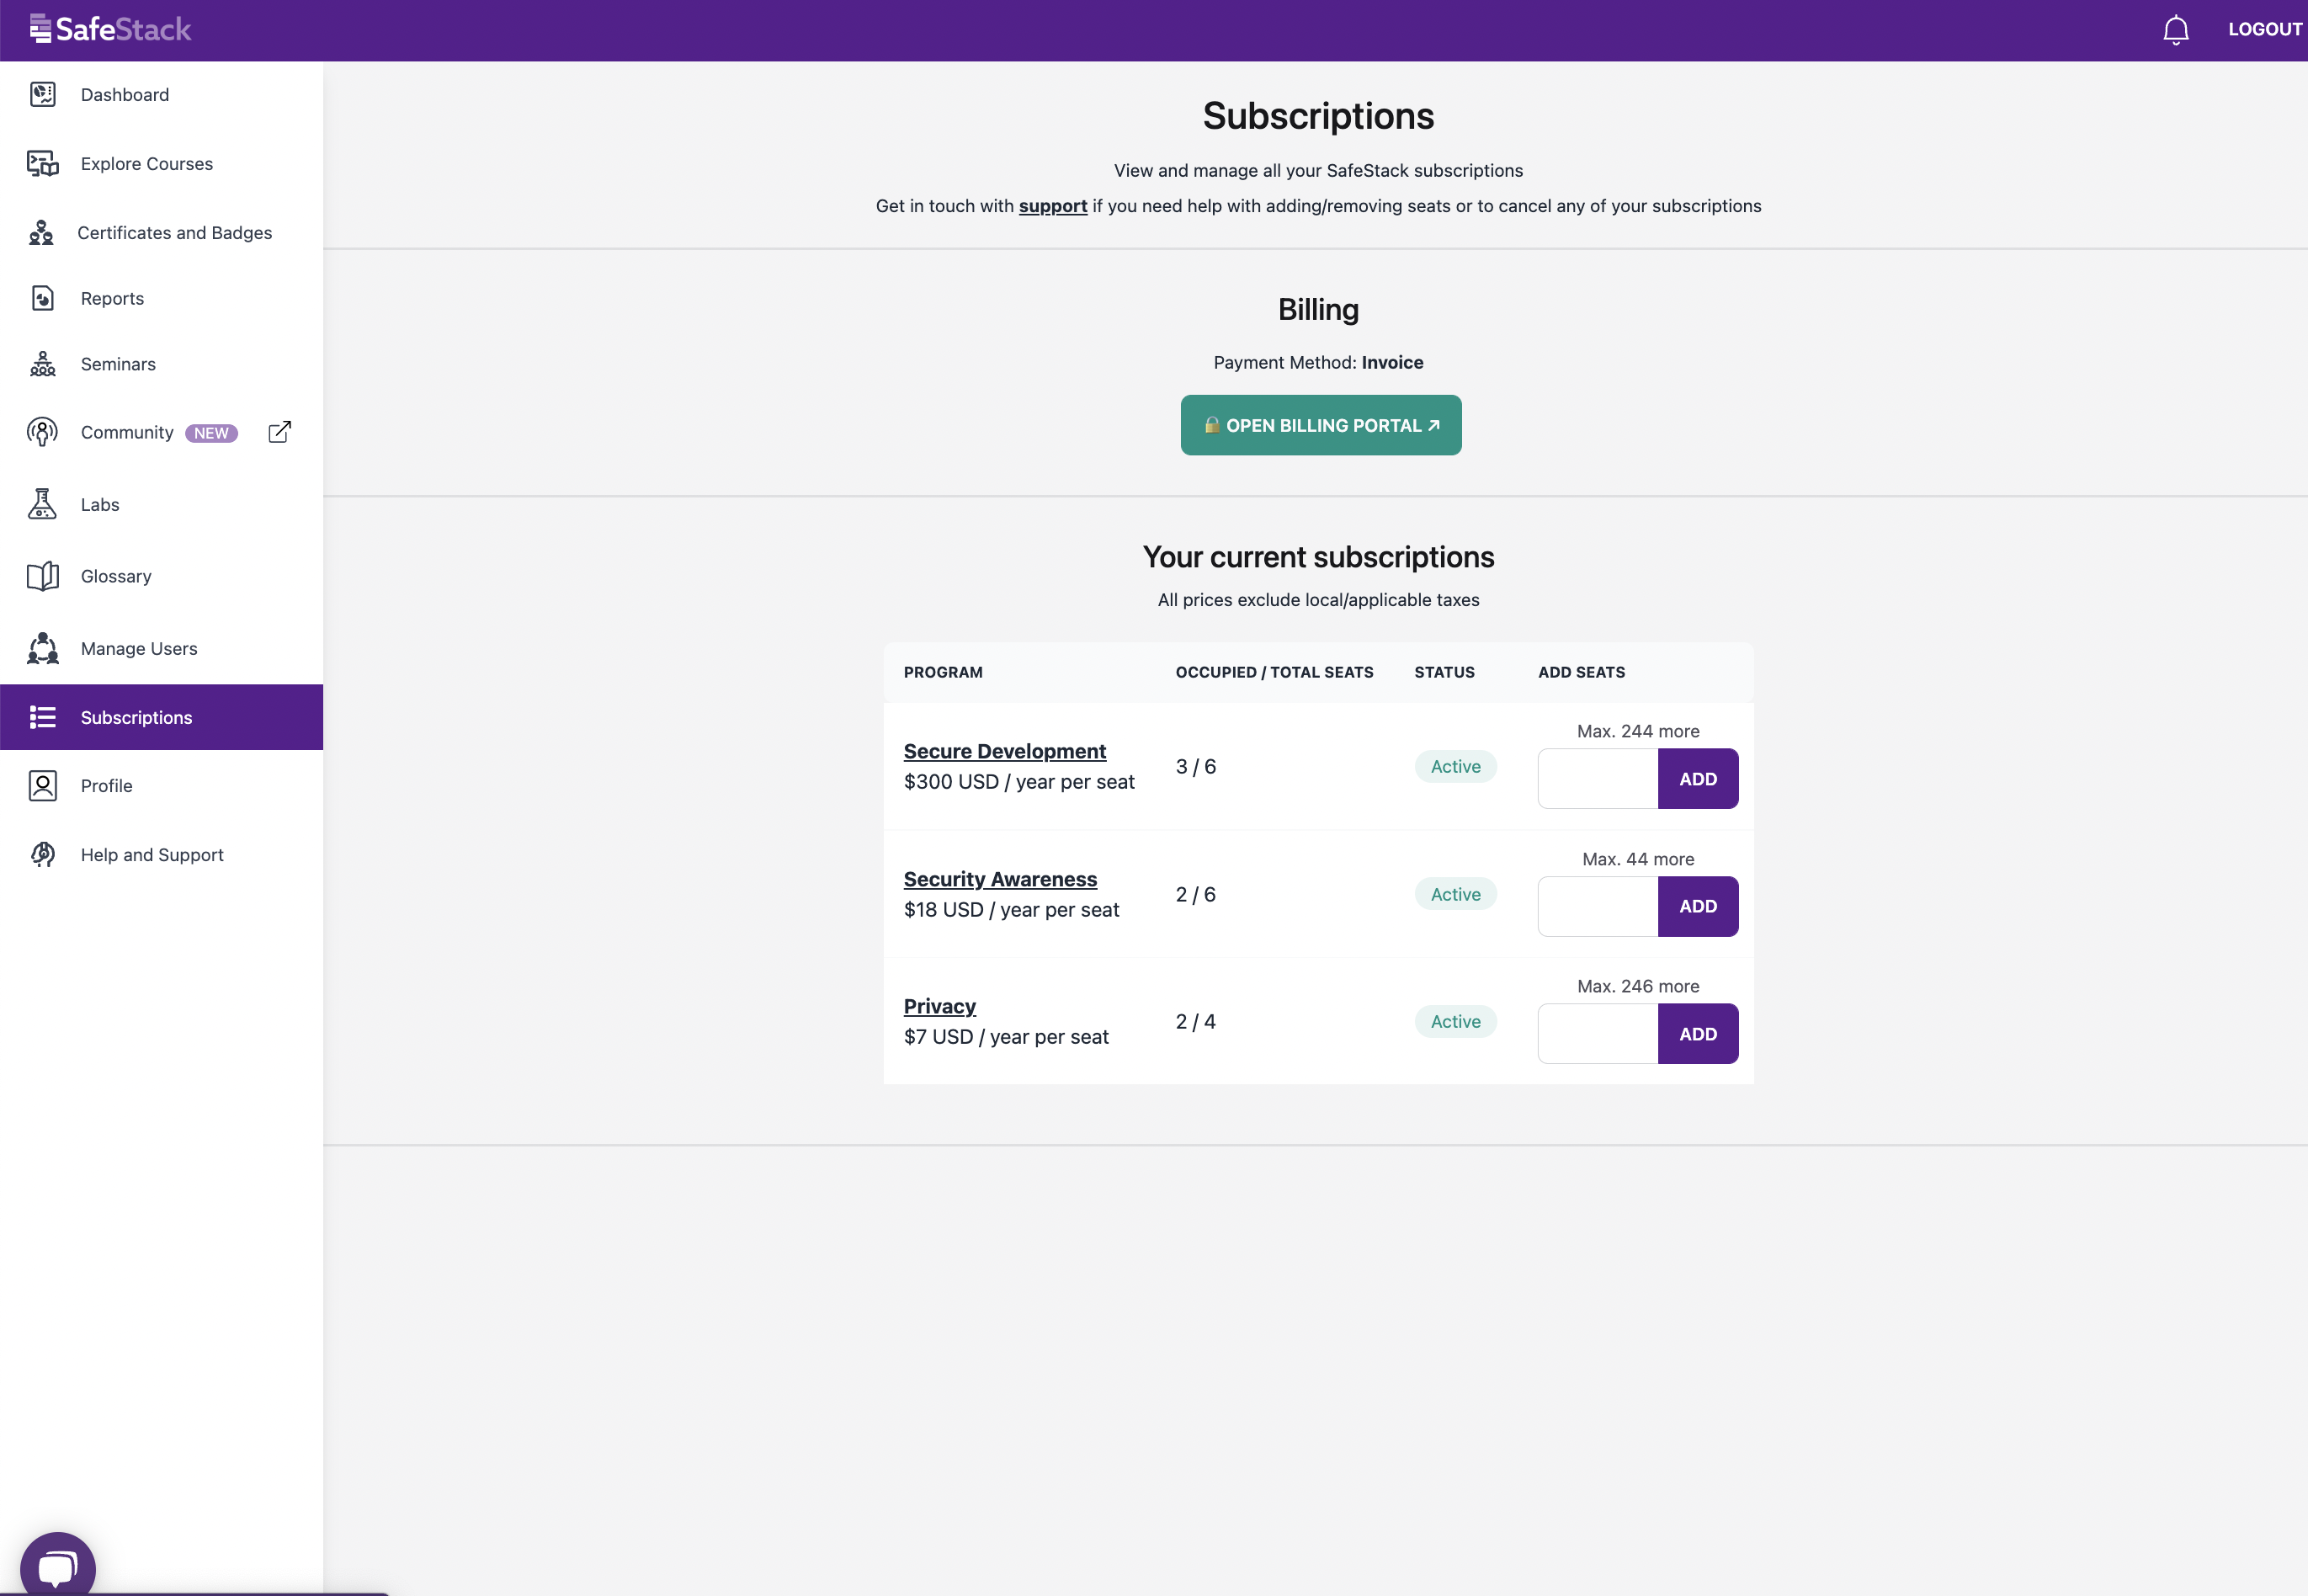Screen dimensions: 2308x1596
Task: Click ADD for Security Awareness seats
Action: [1697, 906]
